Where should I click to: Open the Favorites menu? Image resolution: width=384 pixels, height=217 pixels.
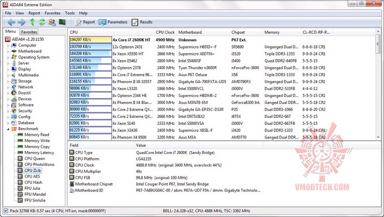tap(52, 13)
